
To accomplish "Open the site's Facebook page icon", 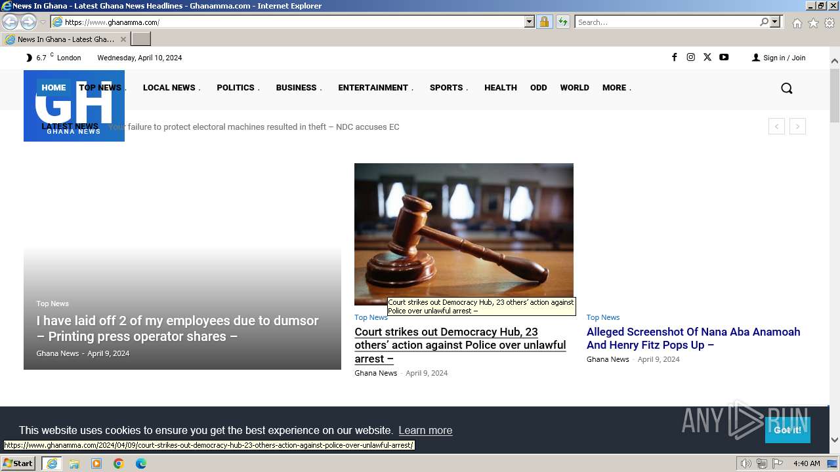I will (x=674, y=57).
